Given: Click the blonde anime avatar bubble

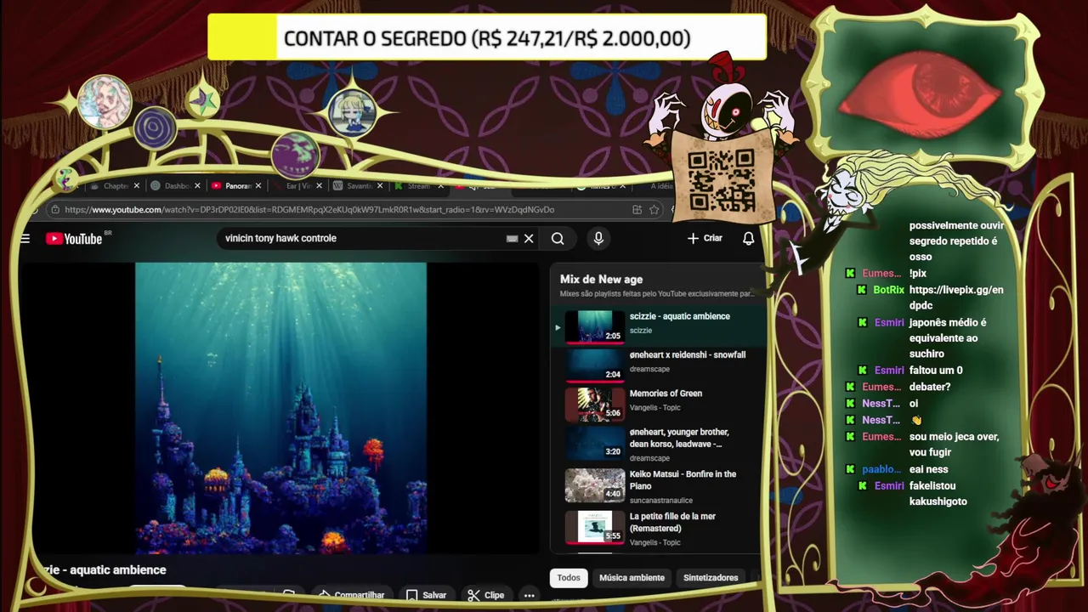Looking at the screenshot, I should (352, 112).
